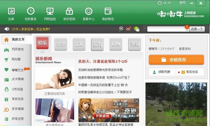
Task: Open the second news photo thumbnail
Action: [x=55, y=110]
